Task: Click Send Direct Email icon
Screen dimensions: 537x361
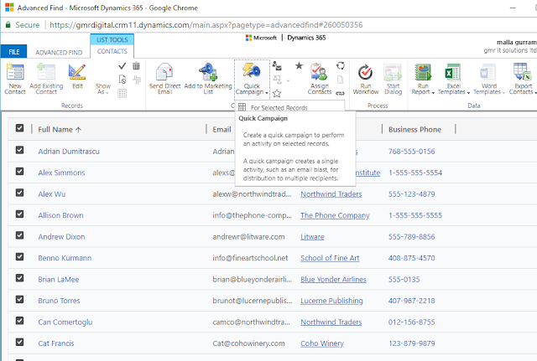Action: coord(164,72)
